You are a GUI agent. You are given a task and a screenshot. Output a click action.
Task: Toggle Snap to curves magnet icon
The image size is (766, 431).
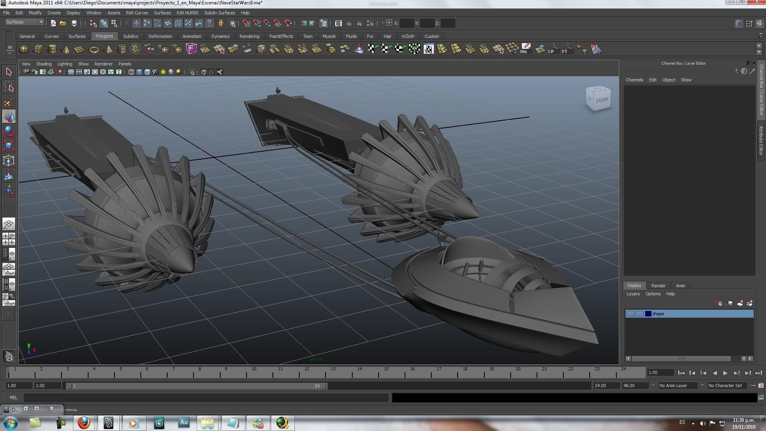click(257, 23)
